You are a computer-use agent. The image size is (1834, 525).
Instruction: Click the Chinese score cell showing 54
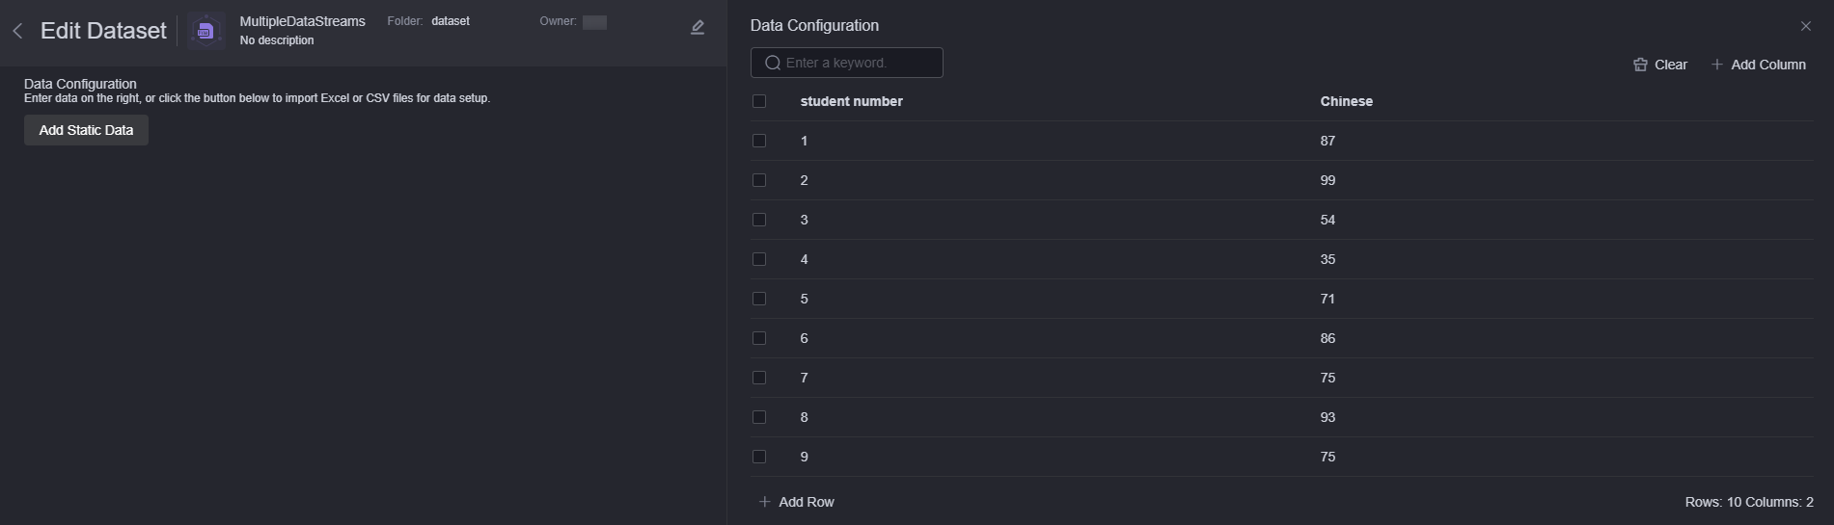(1328, 220)
